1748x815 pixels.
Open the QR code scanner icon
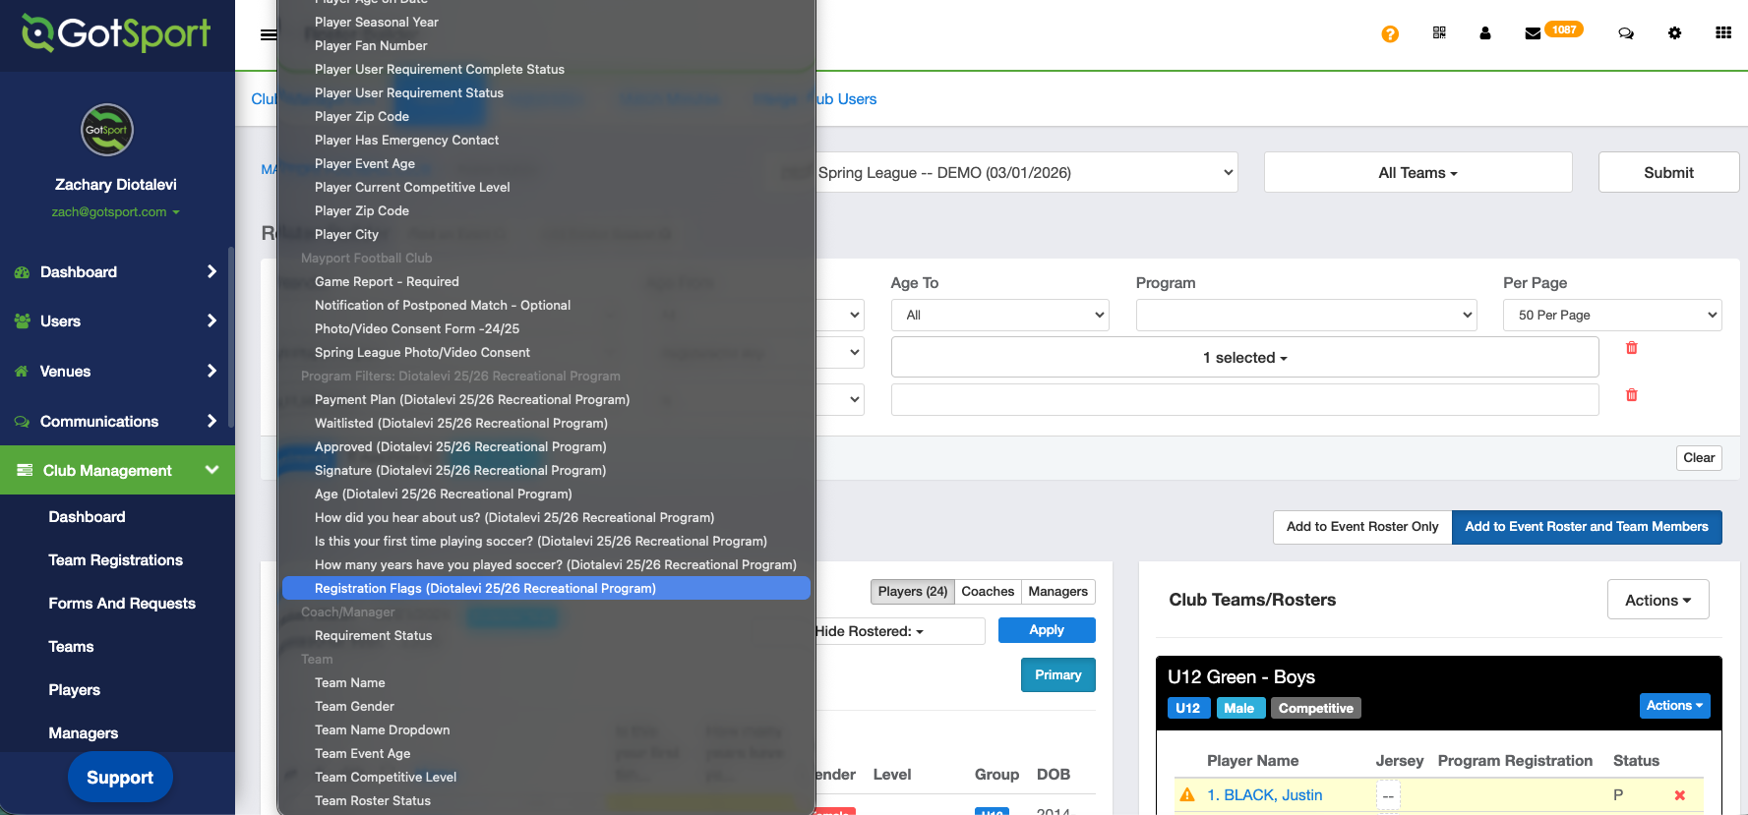(x=1439, y=33)
